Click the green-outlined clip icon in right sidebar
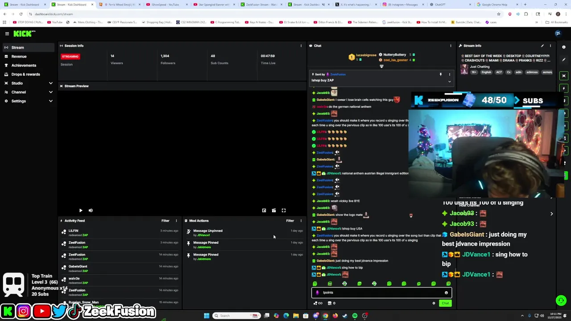 click(564, 76)
